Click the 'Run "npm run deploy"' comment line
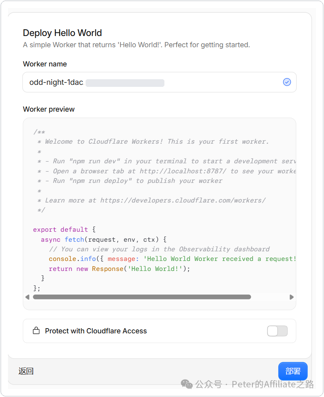324x397 pixels. 130,180
